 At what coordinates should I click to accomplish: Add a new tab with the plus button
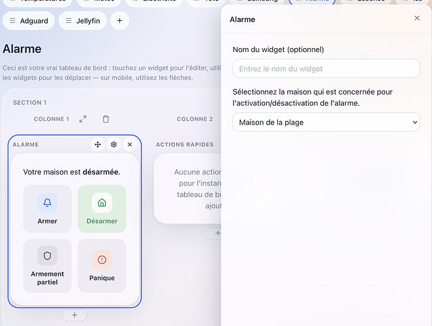(119, 21)
